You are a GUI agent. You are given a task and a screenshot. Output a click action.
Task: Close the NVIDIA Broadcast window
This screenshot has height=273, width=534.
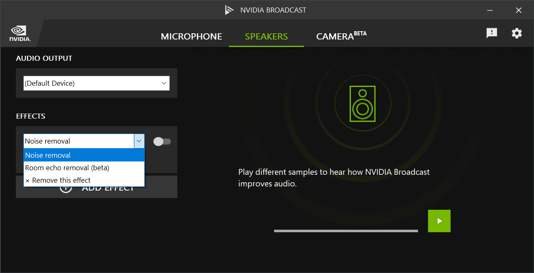pyautogui.click(x=519, y=10)
